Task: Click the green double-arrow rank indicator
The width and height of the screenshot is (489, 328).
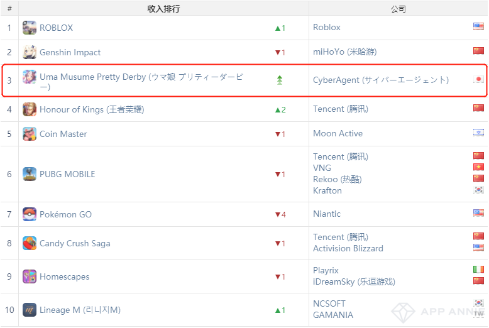Action: pyautogui.click(x=280, y=80)
